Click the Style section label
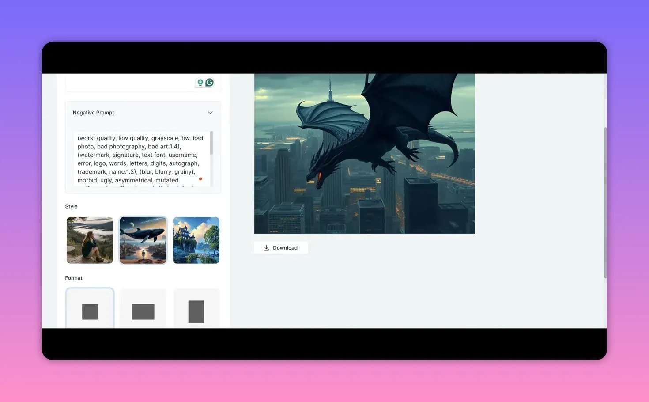Screen dimensions: 649x402 [x=71, y=206]
